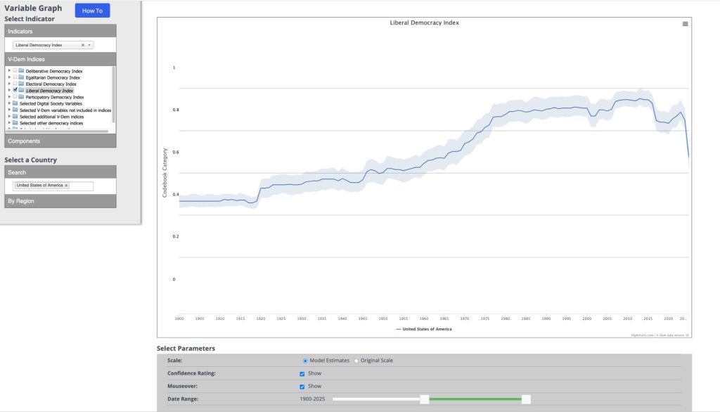
Task: Open the By Region accordion section
Action: pos(60,201)
